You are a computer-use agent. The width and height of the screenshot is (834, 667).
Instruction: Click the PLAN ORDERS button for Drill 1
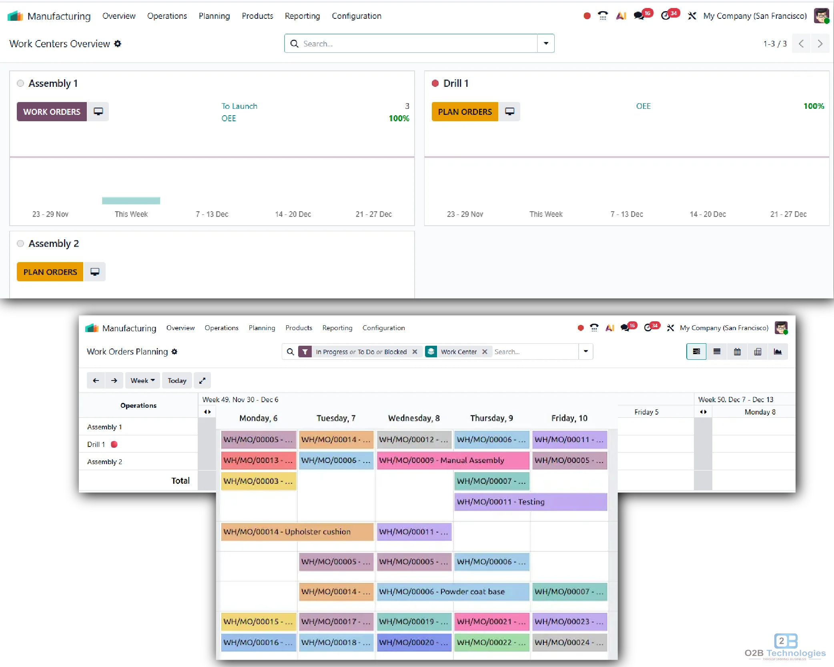[464, 111]
